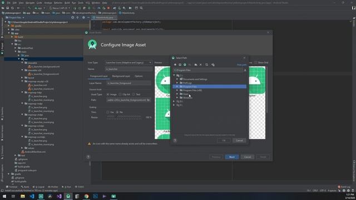Click the path history arrow beside path field
The image size is (356, 200).
click(245, 70)
